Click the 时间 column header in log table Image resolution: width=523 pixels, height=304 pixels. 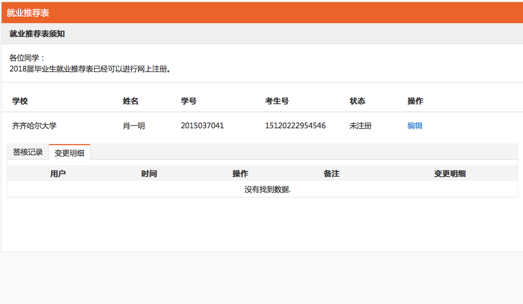tap(149, 174)
